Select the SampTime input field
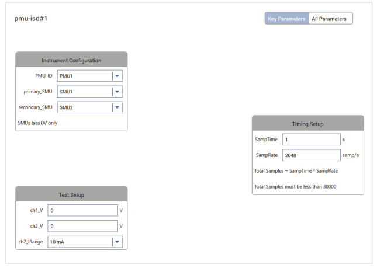Image resolution: width=377 pixels, height=268 pixels. (x=311, y=140)
